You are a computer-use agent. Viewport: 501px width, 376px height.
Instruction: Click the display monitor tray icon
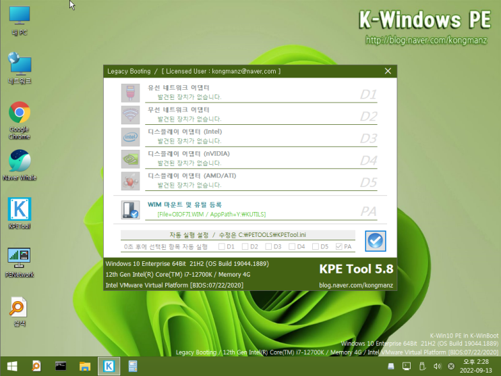[407, 366]
